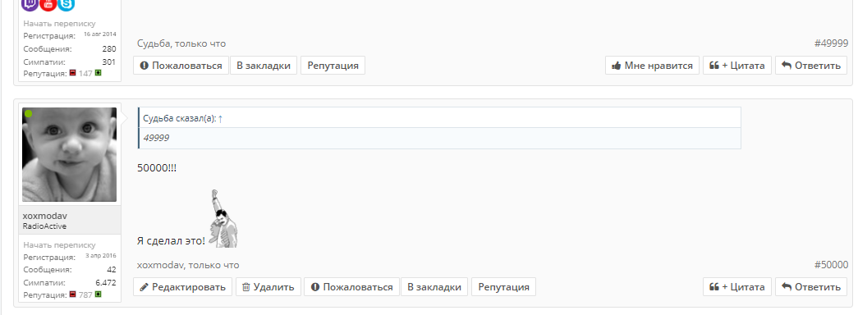Open Симпатии count 6.472
The width and height of the screenshot is (858, 315).
pos(106,283)
